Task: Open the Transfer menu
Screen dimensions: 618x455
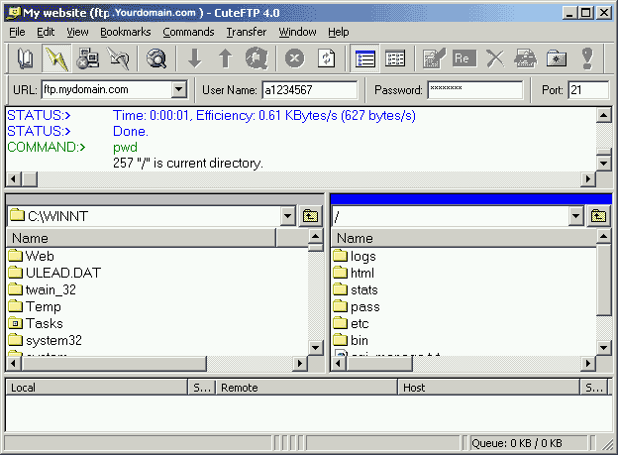Action: click(x=247, y=32)
